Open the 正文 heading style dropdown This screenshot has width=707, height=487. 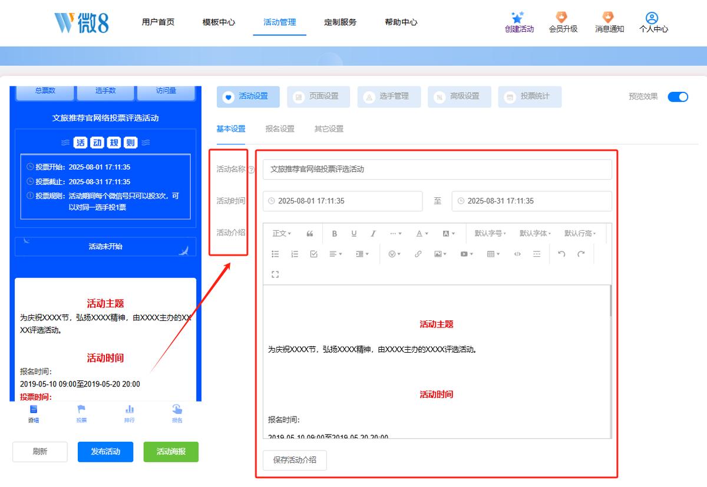click(282, 234)
